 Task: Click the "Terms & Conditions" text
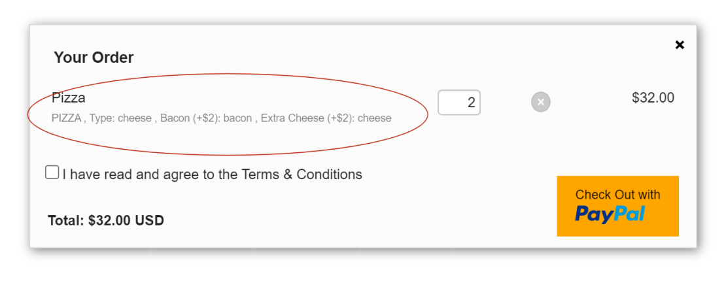tap(302, 174)
